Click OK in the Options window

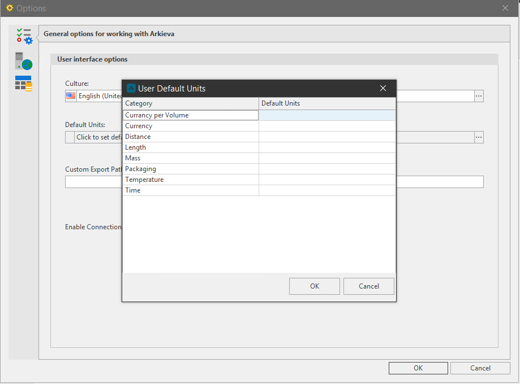click(418, 368)
